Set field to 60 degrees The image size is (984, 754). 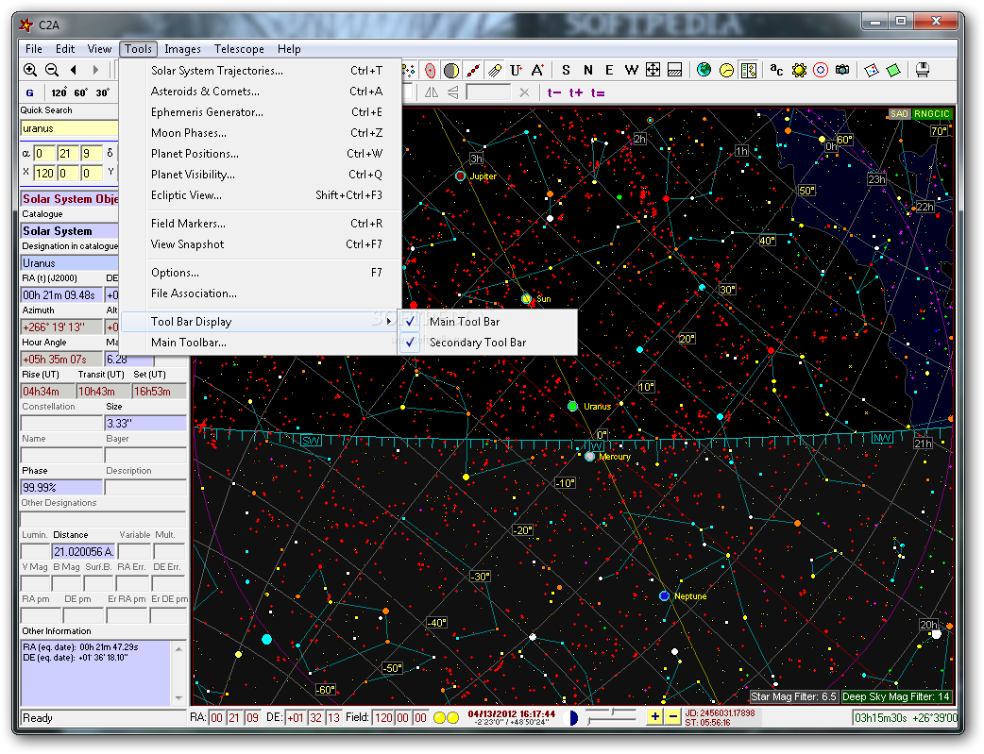tap(81, 92)
